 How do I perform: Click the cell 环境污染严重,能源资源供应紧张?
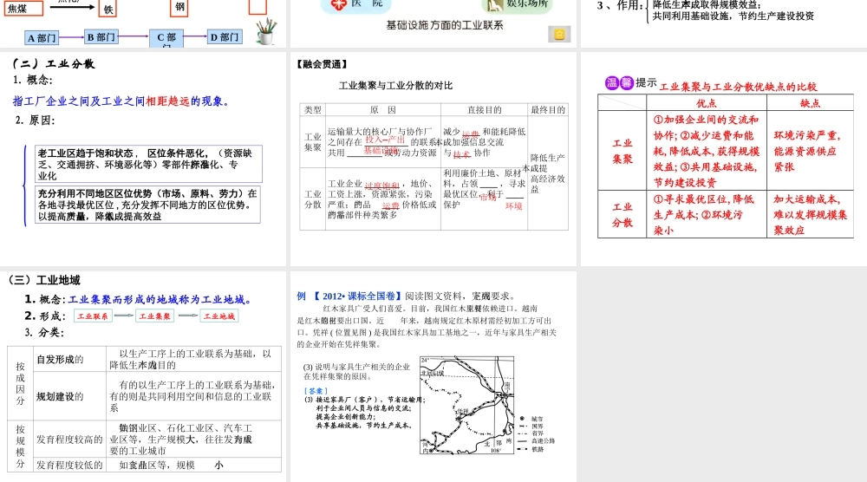point(810,151)
